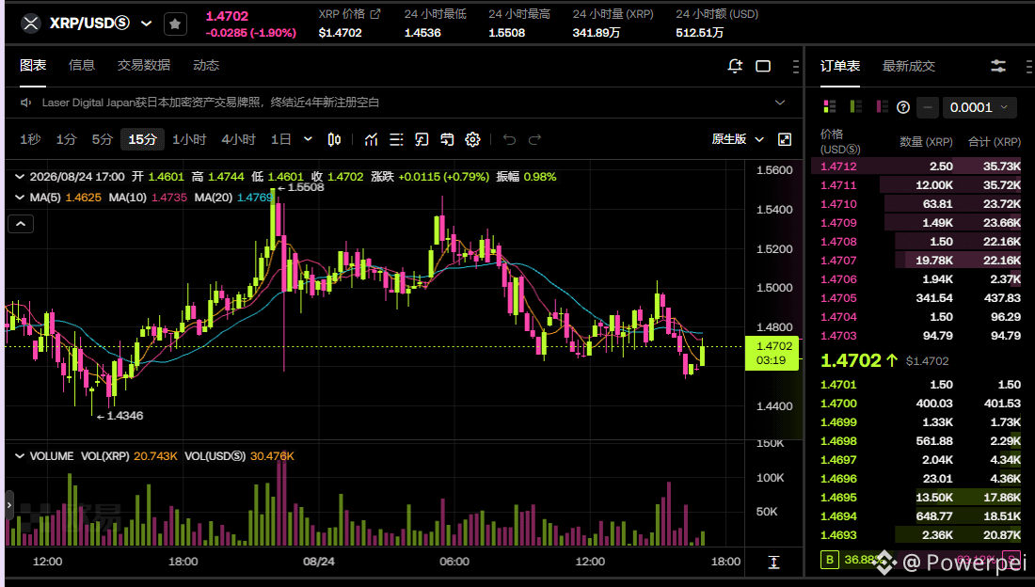Open the XRP/USD pair selector dropdown

click(x=147, y=24)
